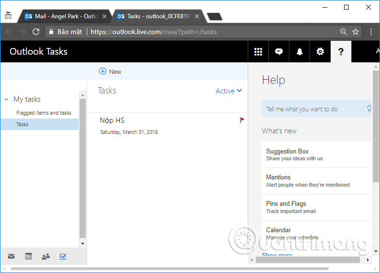Viewport: 380px width, 273px height.
Task: Switch to Tasks - outlook tab
Action: point(158,16)
